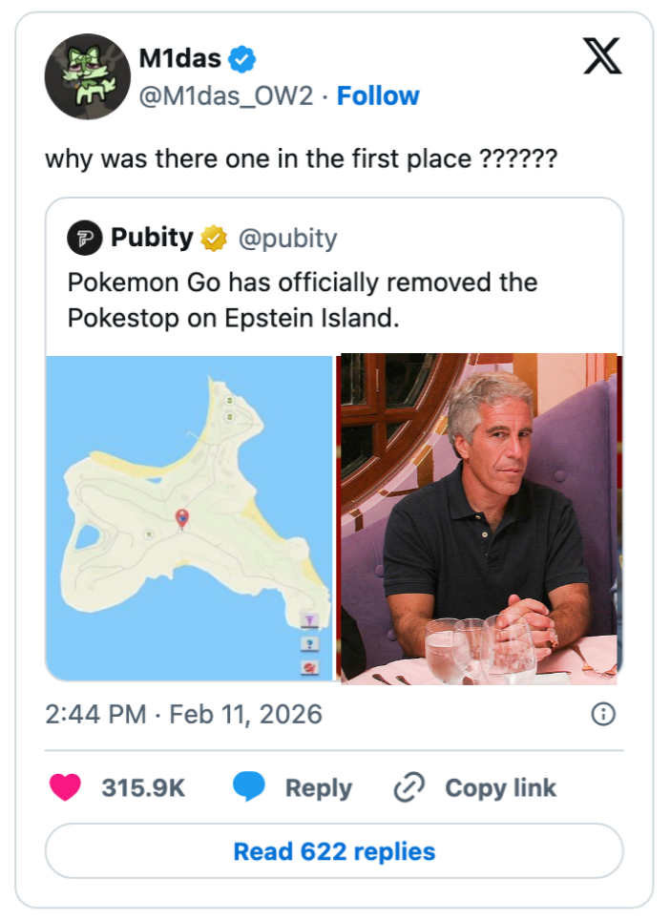Click the Reply text label
This screenshot has width=670, height=920.
click(x=318, y=788)
